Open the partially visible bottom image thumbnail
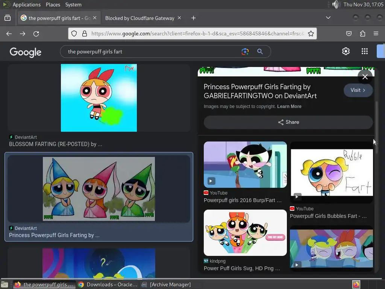Screen dimensions: 385x289 (x=99, y=263)
